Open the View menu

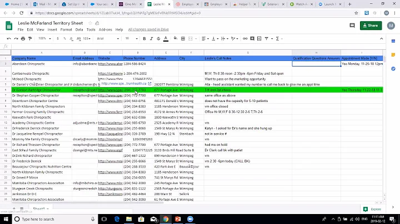[x=41, y=29]
